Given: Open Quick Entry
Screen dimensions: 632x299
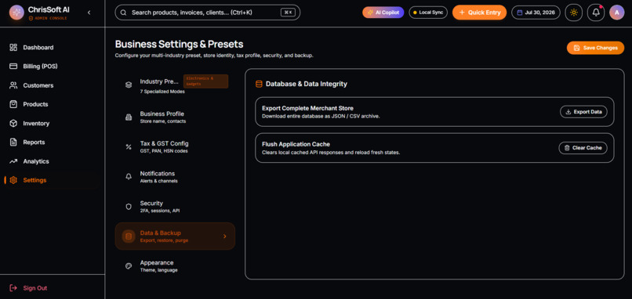Looking at the screenshot, I should [x=479, y=13].
